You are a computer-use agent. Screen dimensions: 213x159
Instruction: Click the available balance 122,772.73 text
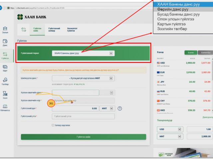(79, 84)
